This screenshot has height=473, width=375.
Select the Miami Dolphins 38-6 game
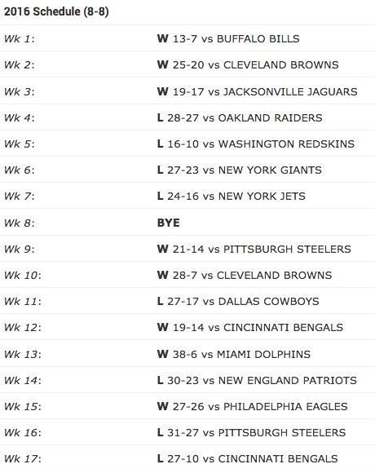click(x=187, y=354)
